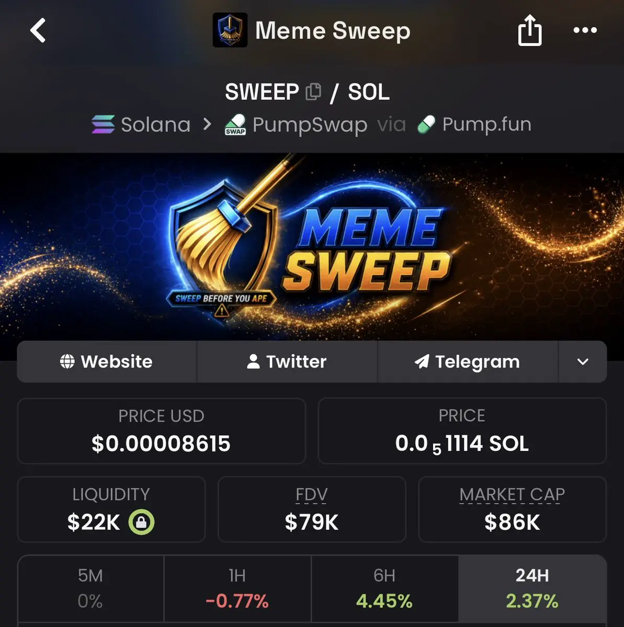Viewport: 624px width, 627px height.
Task: Tap the MARKET CAP label
Action: (x=512, y=494)
